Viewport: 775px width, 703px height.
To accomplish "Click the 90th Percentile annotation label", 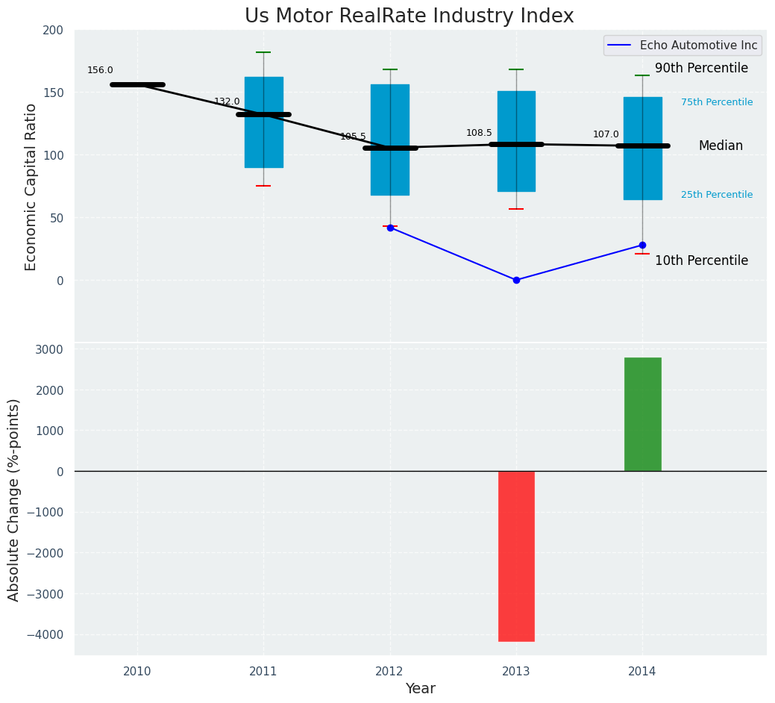I will point(701,69).
